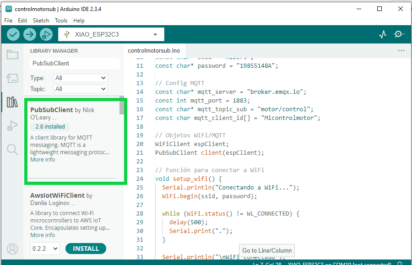Click the USB icon beside XIAO_ESP32C3

67,34
